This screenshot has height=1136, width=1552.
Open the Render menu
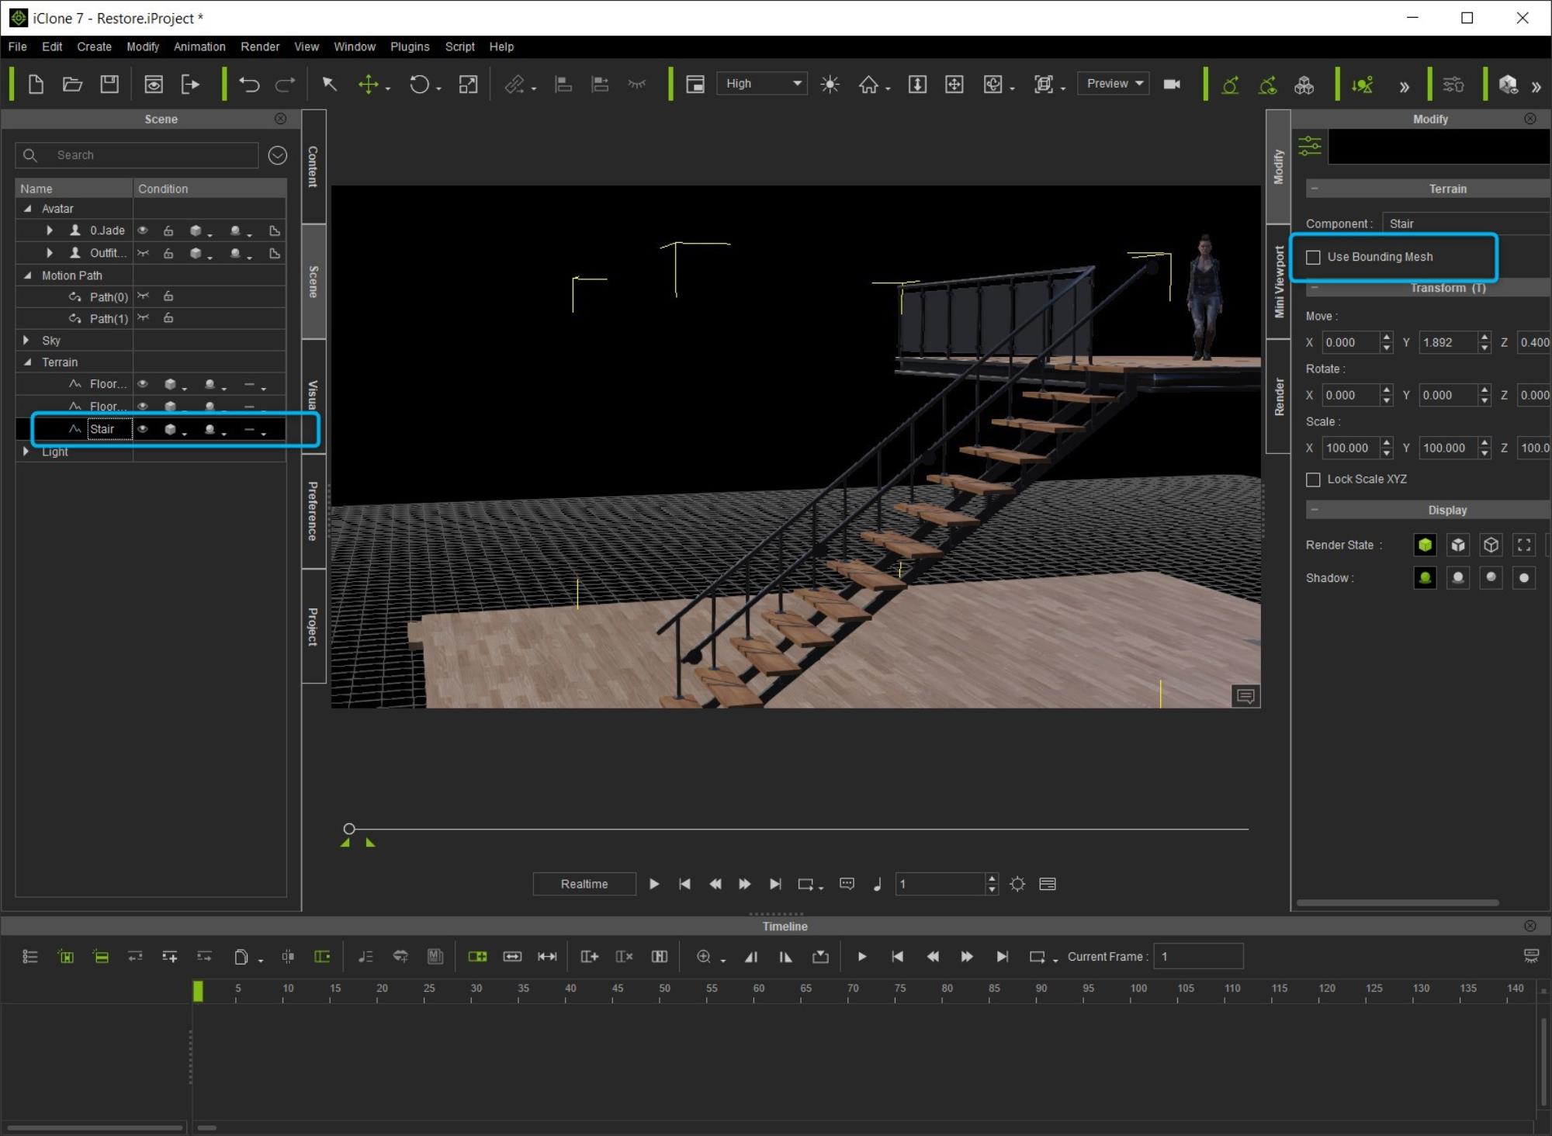260,47
